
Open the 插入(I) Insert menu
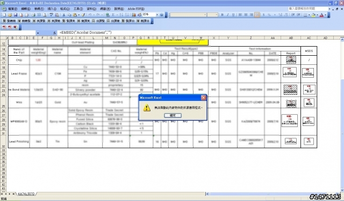pos(52,9)
